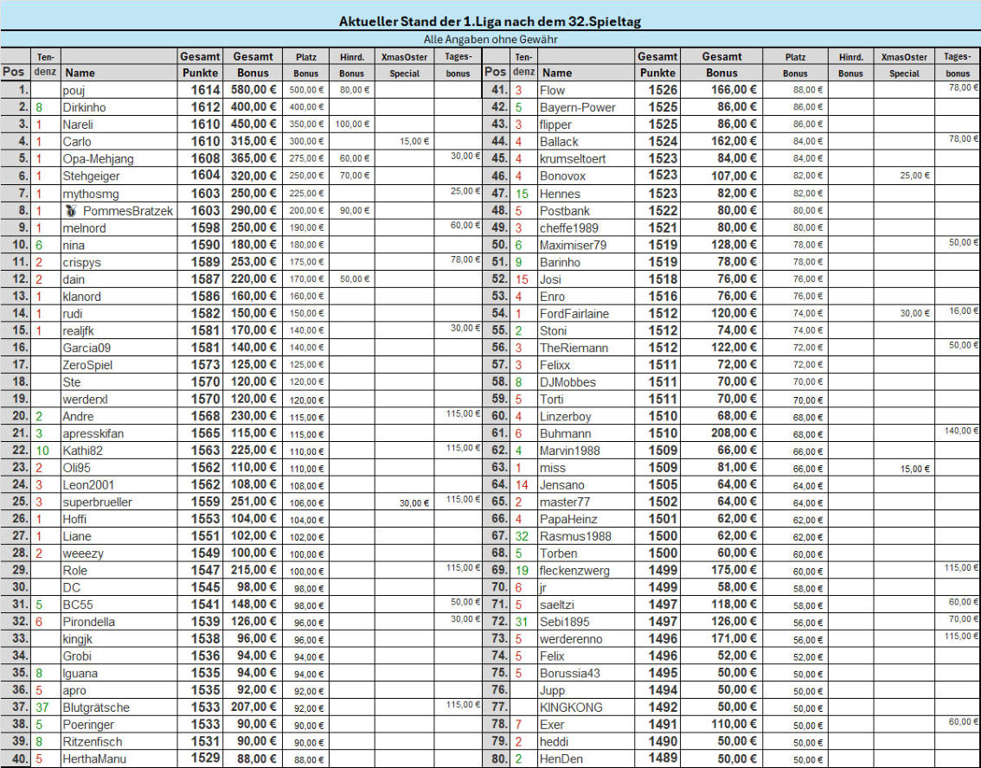Click the name 'TheRiemann'
The width and height of the screenshot is (981, 768).
pos(574,348)
